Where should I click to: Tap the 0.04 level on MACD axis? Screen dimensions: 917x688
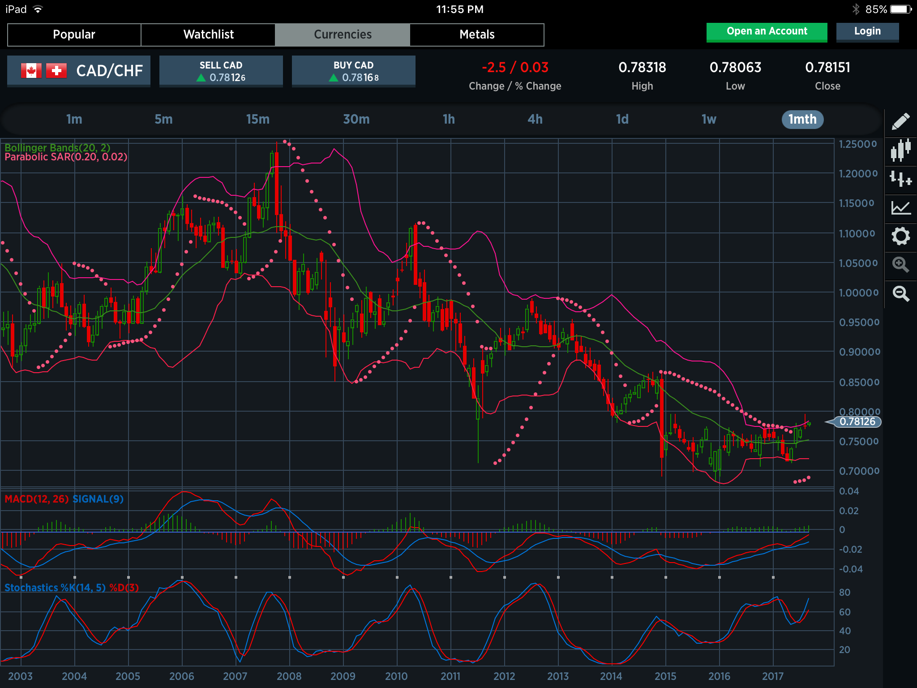tap(849, 491)
